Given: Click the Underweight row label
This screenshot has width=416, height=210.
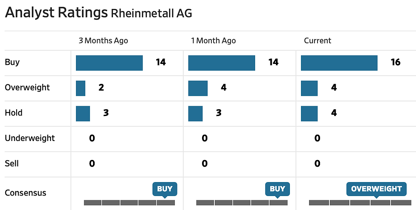Looking at the screenshot, I should pyautogui.click(x=30, y=138).
